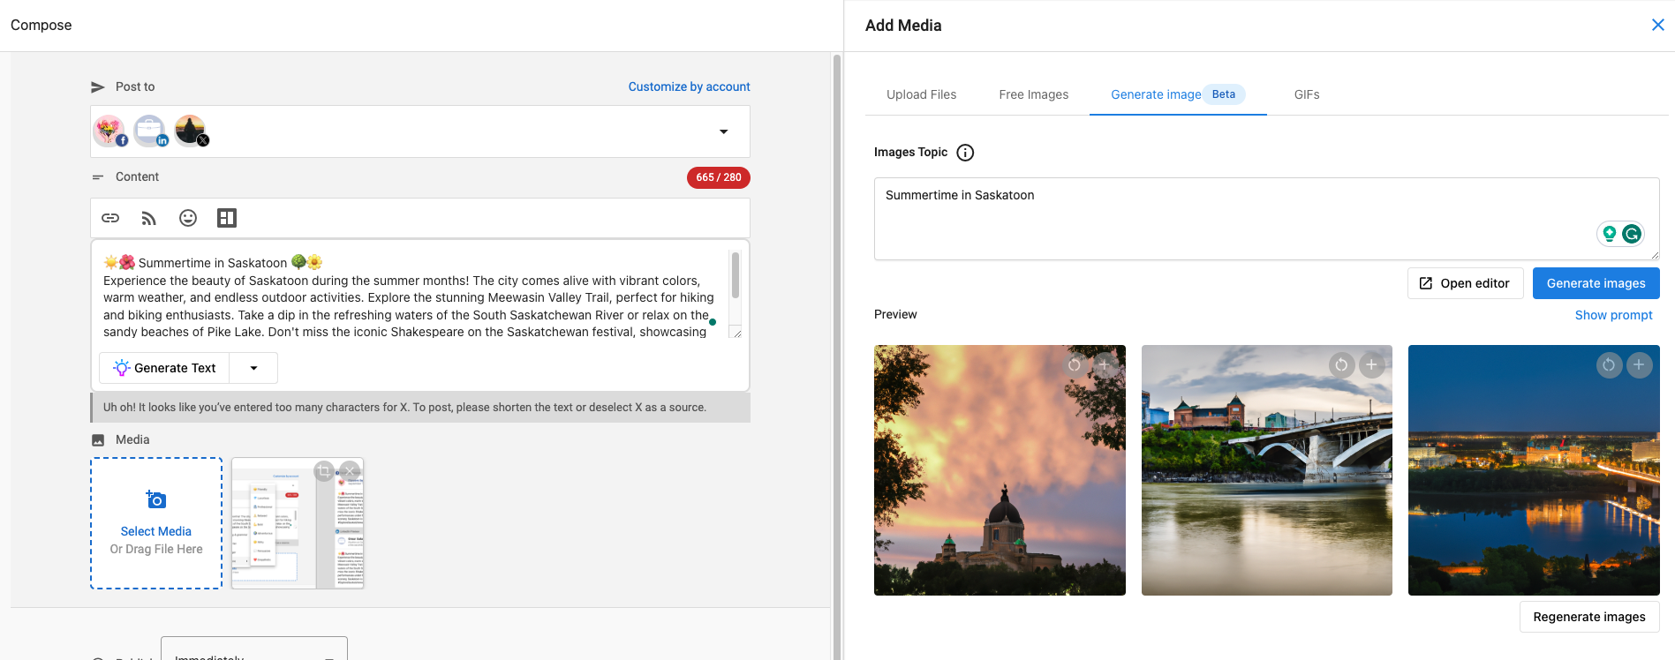The width and height of the screenshot is (1675, 660).
Task: Expand the Post to accounts dropdown
Action: pos(723,131)
